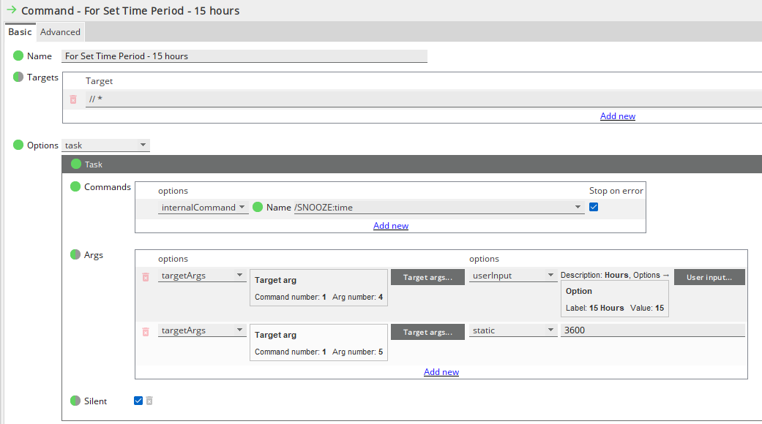This screenshot has height=424, width=762.
Task: Click green status dot beside Name label
Action: 18,56
